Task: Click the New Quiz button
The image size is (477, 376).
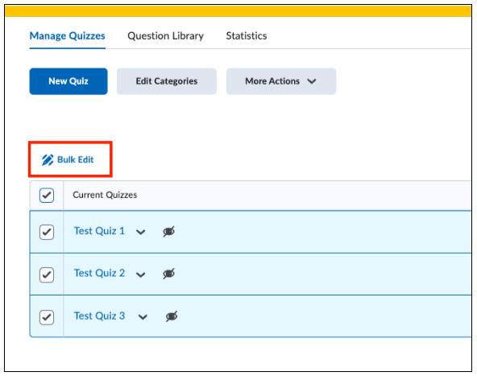Action: [x=68, y=81]
